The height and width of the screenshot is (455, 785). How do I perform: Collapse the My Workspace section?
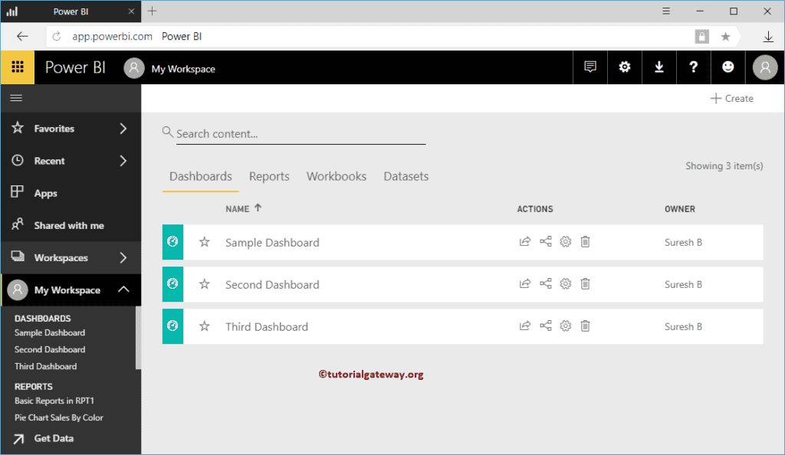pos(121,290)
